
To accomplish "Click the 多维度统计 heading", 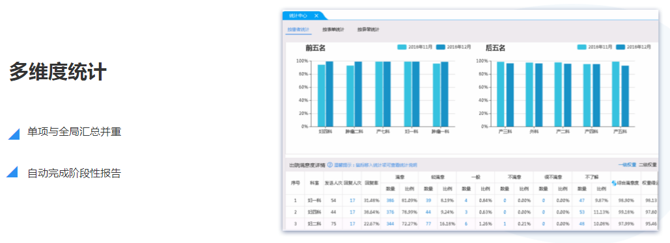I will 58,71.
